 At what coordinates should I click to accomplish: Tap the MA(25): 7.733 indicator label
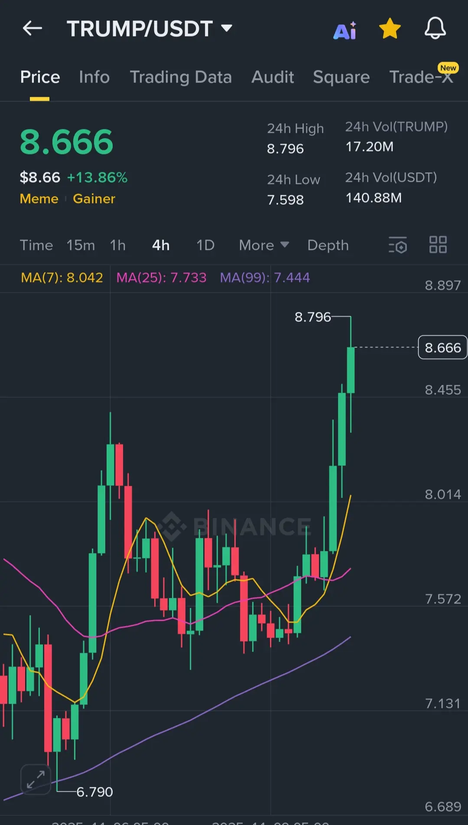[x=162, y=278]
